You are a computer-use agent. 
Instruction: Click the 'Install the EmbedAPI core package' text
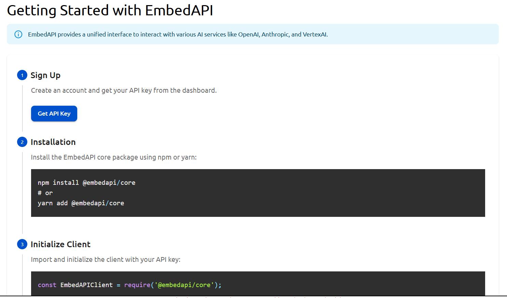click(x=113, y=157)
